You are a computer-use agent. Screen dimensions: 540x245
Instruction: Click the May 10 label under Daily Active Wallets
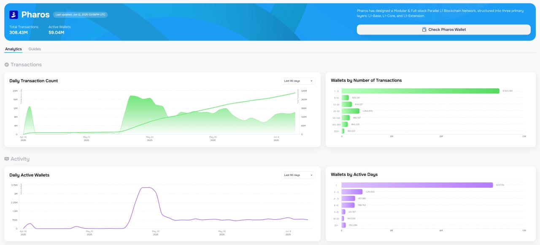[x=89, y=233]
